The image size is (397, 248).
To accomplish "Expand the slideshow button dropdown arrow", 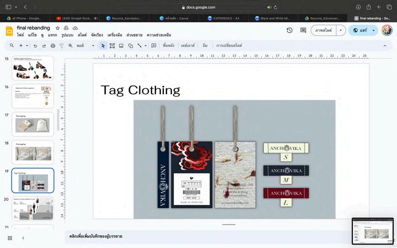I will point(340,30).
